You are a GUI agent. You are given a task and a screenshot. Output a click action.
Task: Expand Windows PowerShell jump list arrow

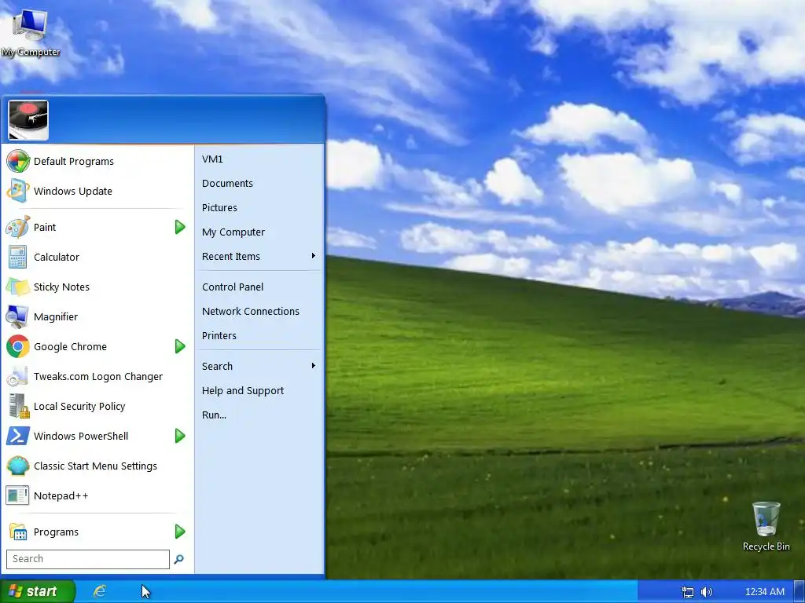[180, 436]
